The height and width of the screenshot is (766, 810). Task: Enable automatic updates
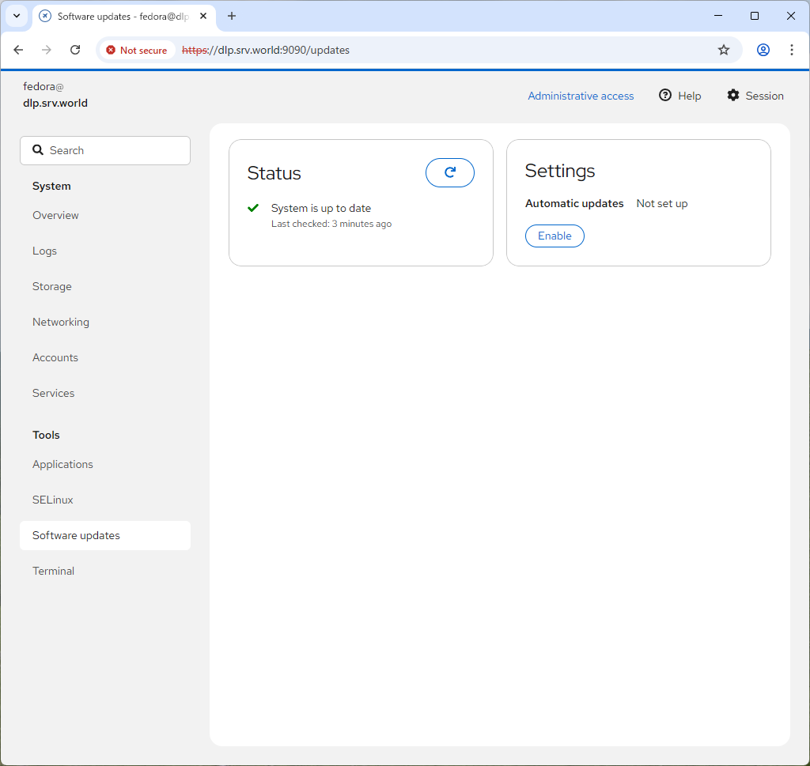pos(555,236)
